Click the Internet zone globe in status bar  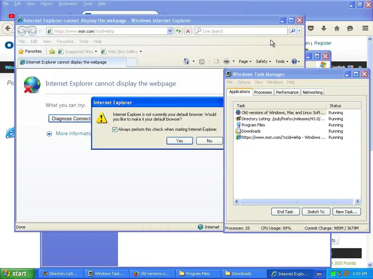[x=201, y=227]
